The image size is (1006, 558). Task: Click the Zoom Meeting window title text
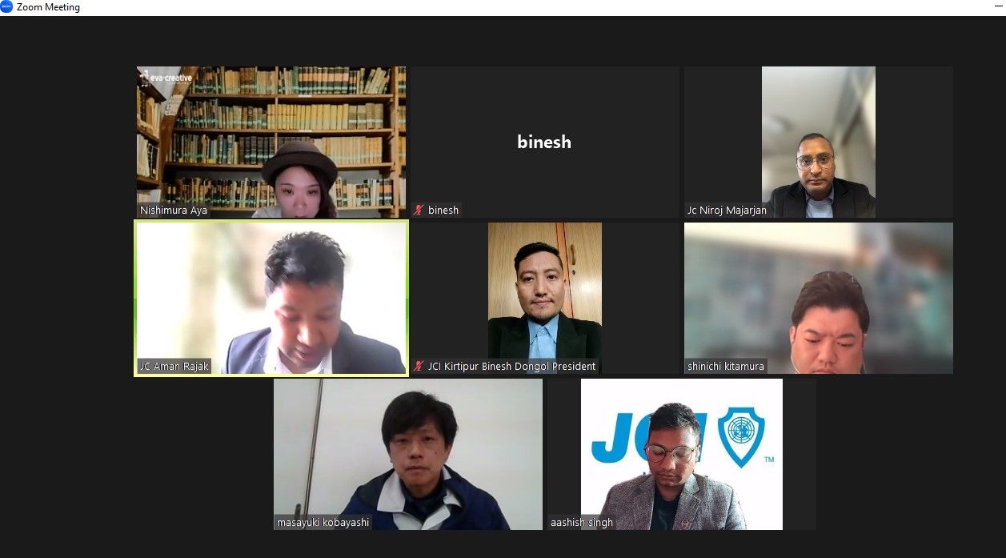point(48,7)
